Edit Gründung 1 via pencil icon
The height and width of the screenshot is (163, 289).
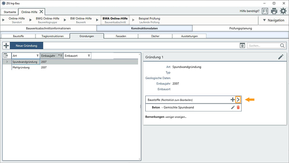pos(281,57)
